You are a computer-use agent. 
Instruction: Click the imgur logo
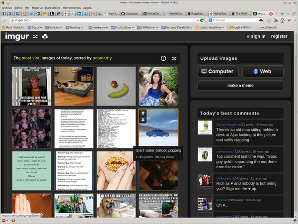pyautogui.click(x=17, y=36)
